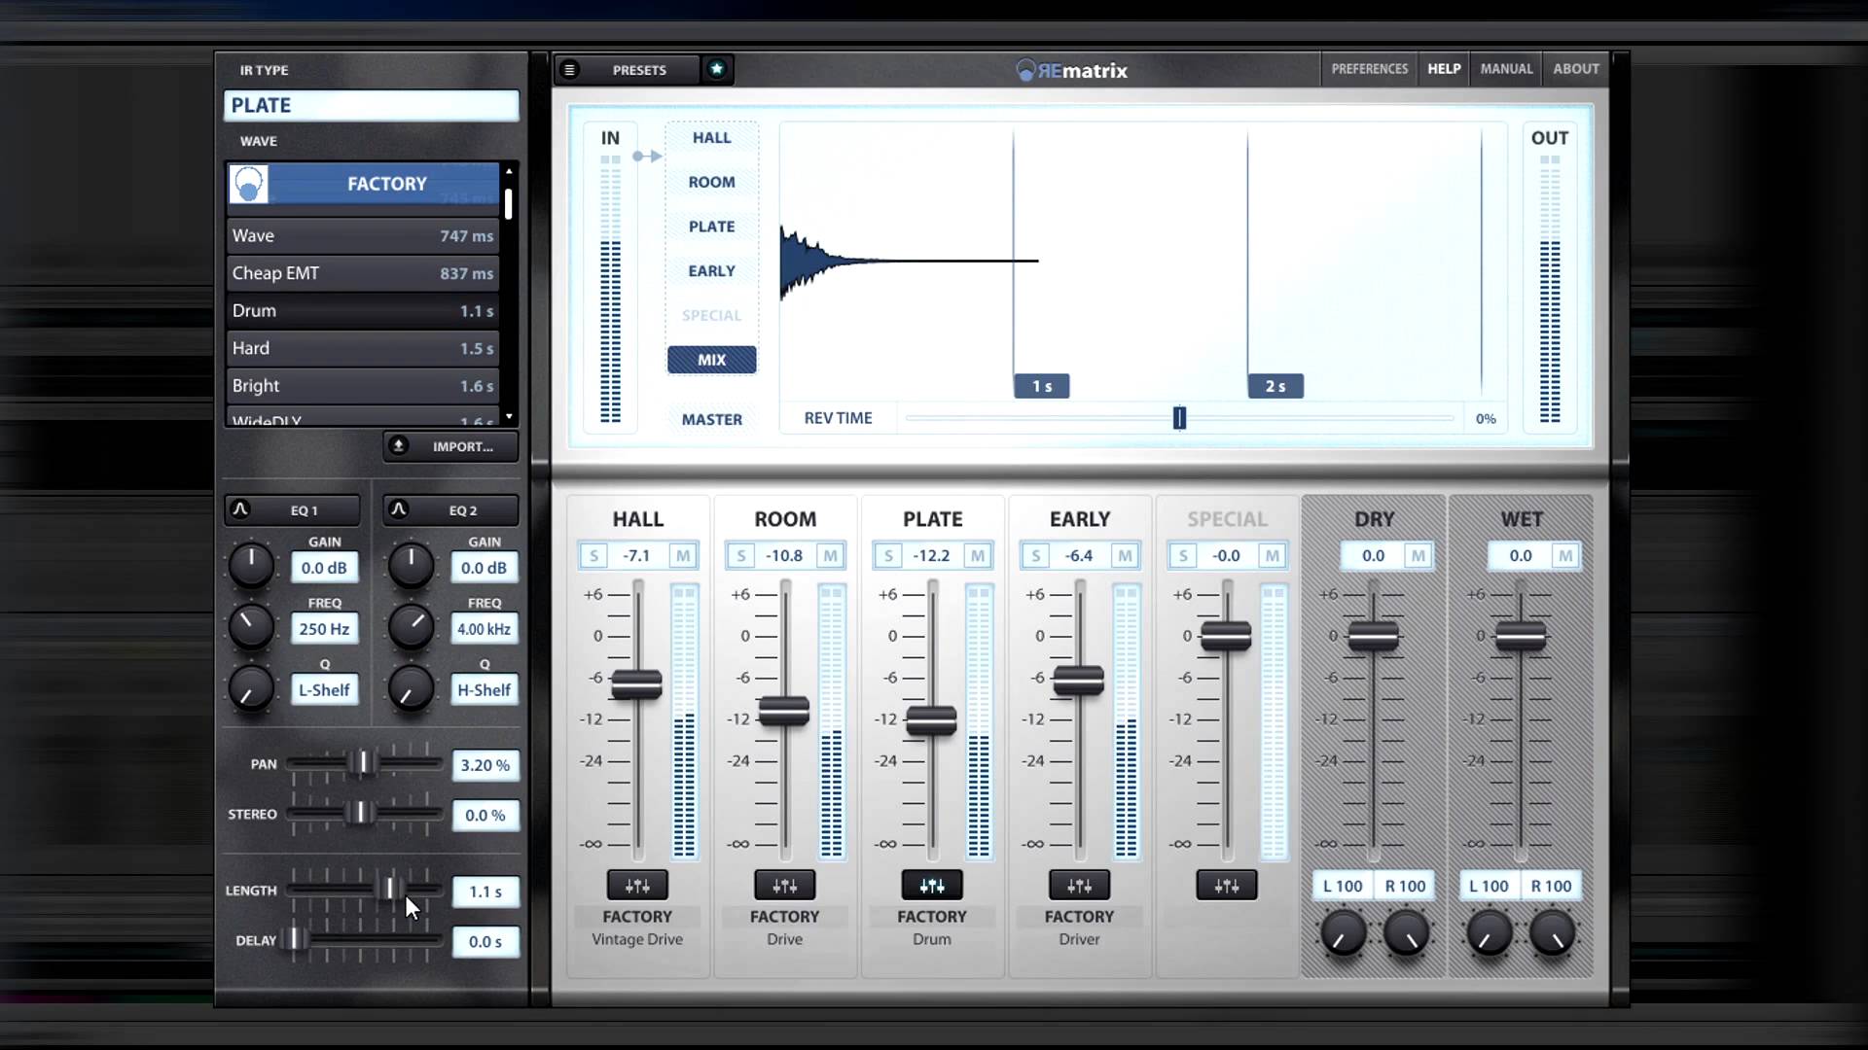Click the DRY L 100 pan value
This screenshot has height=1050, width=1868.
1343,886
